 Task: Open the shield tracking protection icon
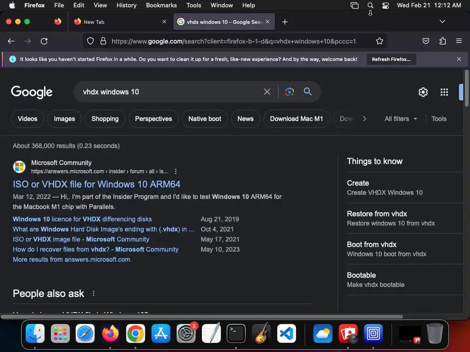[90, 41]
